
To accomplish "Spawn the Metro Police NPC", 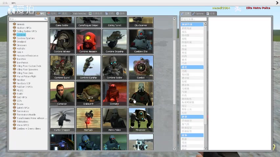I will tap(115, 120).
